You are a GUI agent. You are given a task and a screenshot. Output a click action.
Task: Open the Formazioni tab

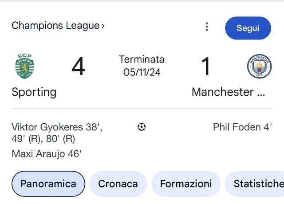[186, 184]
